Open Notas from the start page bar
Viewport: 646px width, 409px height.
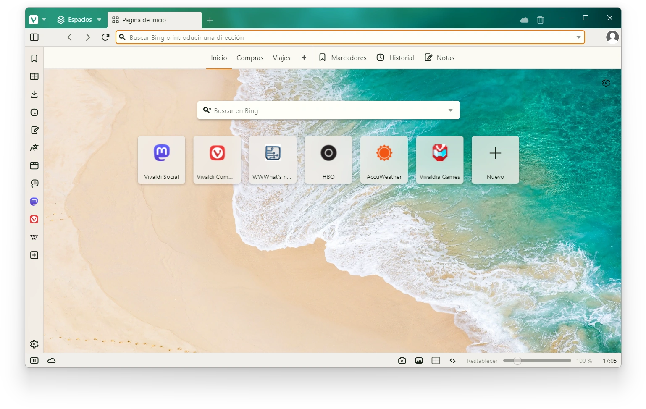pos(440,58)
